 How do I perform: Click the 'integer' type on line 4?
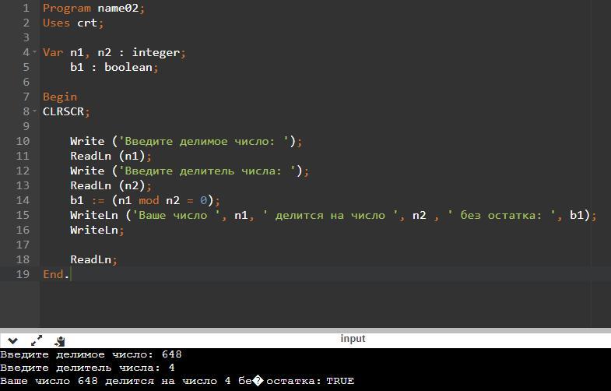[156, 52]
